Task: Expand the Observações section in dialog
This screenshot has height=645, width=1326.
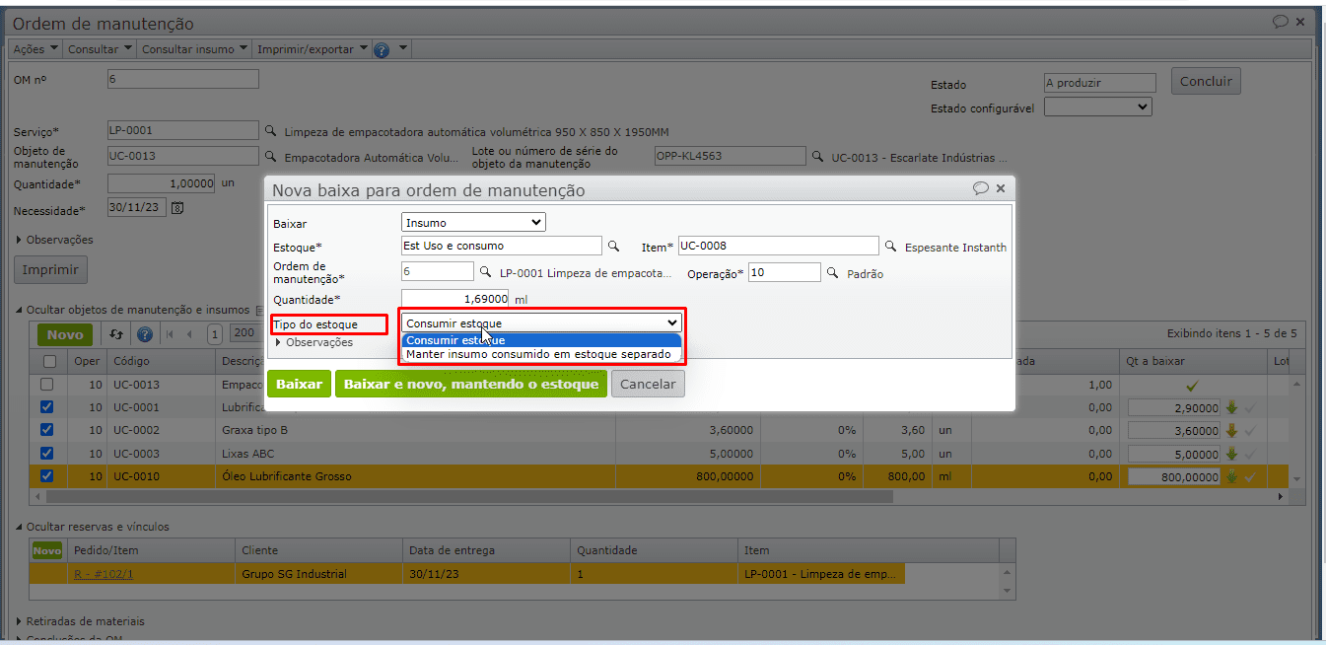Action: point(314,342)
